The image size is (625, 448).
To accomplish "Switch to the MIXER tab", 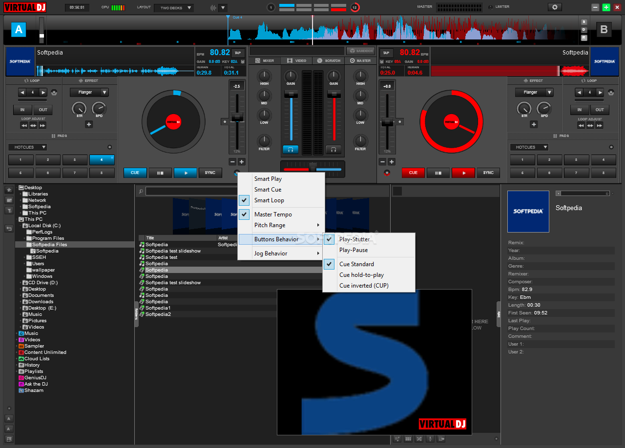I will 264,61.
